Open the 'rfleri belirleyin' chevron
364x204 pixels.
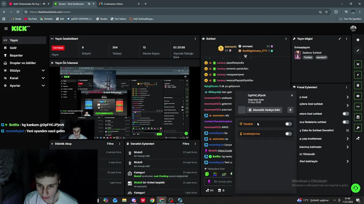pos(348,161)
